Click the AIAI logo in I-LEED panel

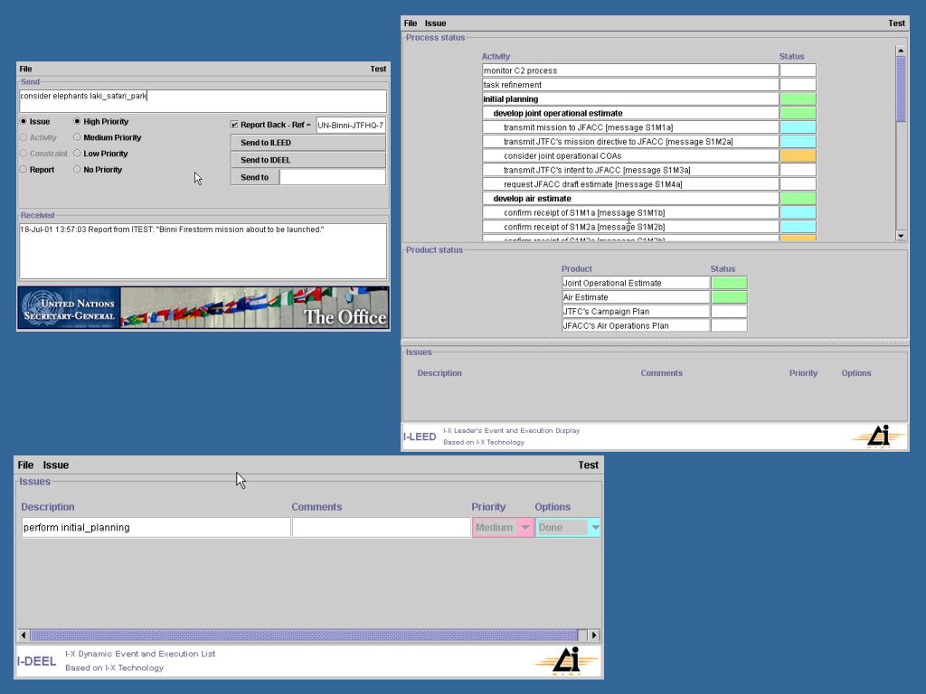point(877,436)
